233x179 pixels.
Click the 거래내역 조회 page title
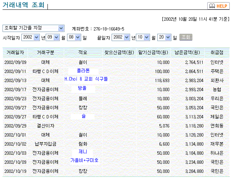[23, 6]
